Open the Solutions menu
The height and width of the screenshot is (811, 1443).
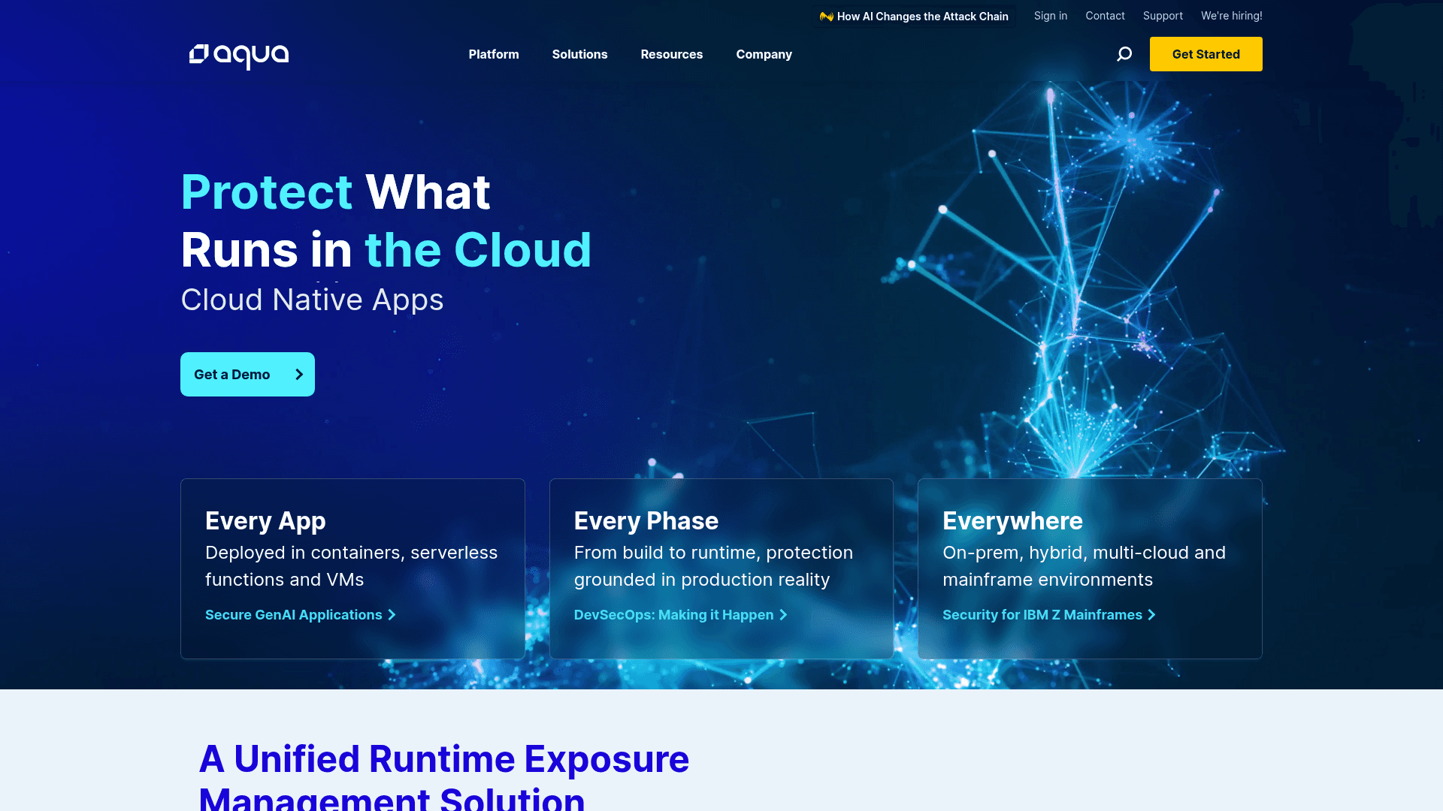pyautogui.click(x=579, y=54)
